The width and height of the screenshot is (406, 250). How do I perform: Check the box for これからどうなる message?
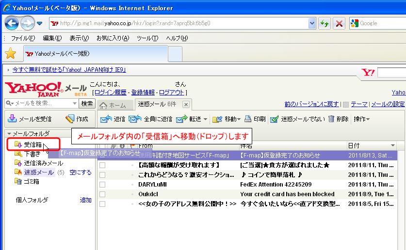102,175
